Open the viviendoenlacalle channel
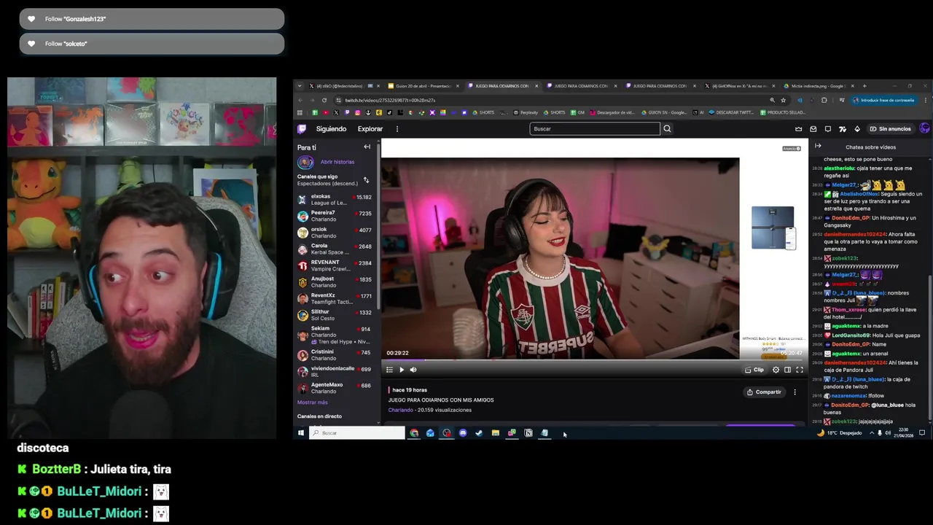The width and height of the screenshot is (933, 525). tap(335, 372)
